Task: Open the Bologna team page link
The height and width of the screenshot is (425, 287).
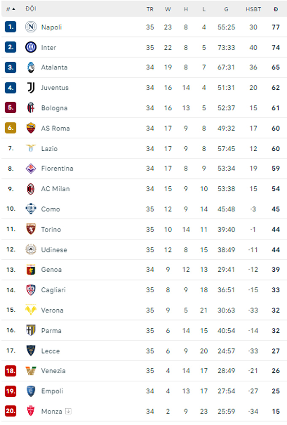Action: 54,108
